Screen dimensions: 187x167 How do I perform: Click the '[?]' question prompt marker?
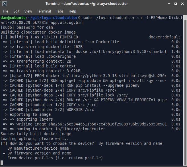coord(4,143)
